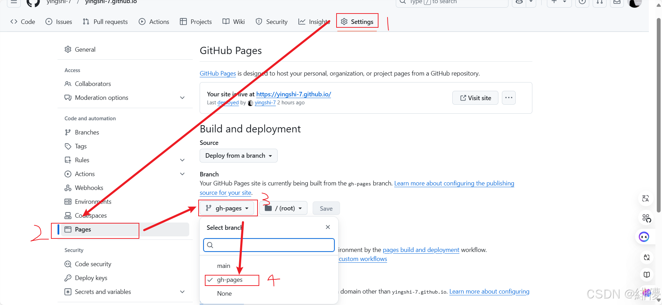
Task: Click the GitHub Pages documentation link
Action: coord(218,73)
